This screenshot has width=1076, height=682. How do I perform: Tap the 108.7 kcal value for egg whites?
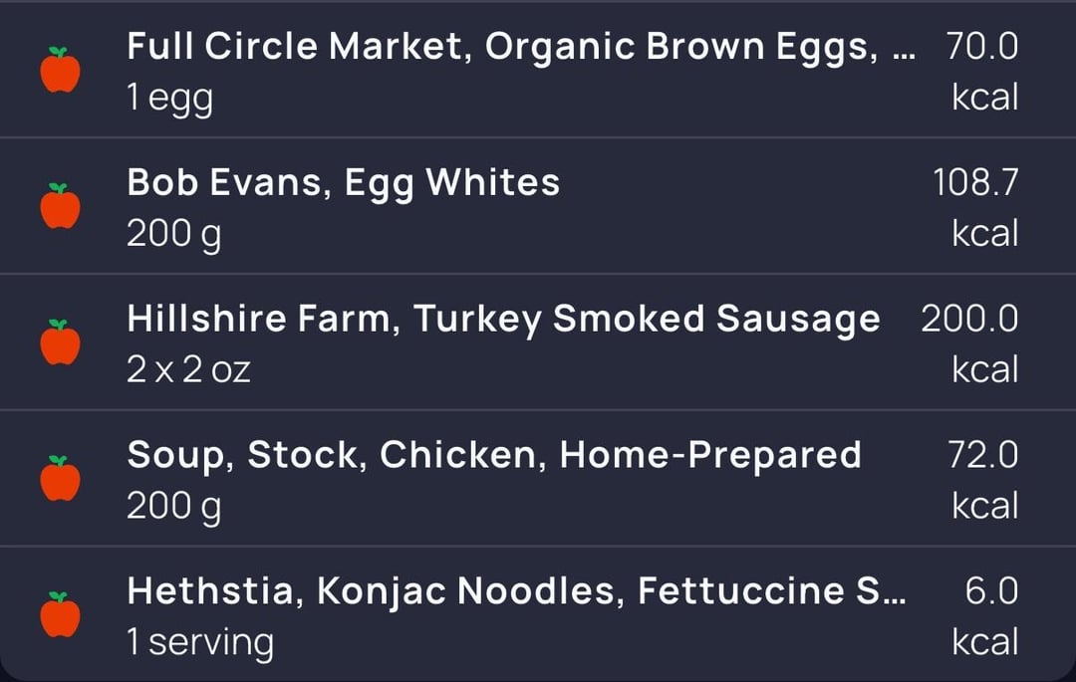point(975,208)
